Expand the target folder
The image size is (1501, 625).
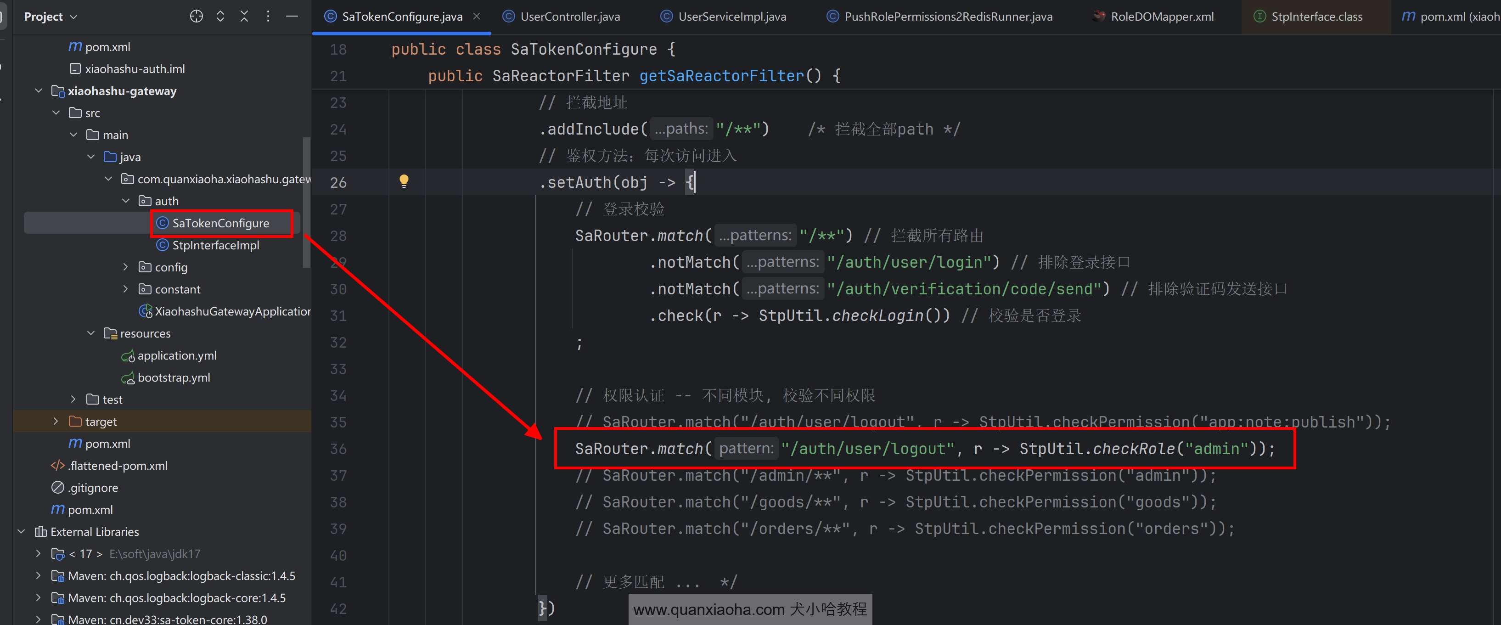[56, 421]
